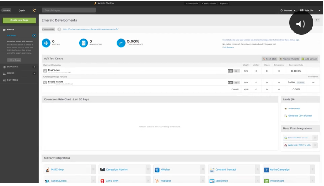Open the Support dropdown menu
The width and height of the screenshot is (324, 186).
tap(288, 10)
